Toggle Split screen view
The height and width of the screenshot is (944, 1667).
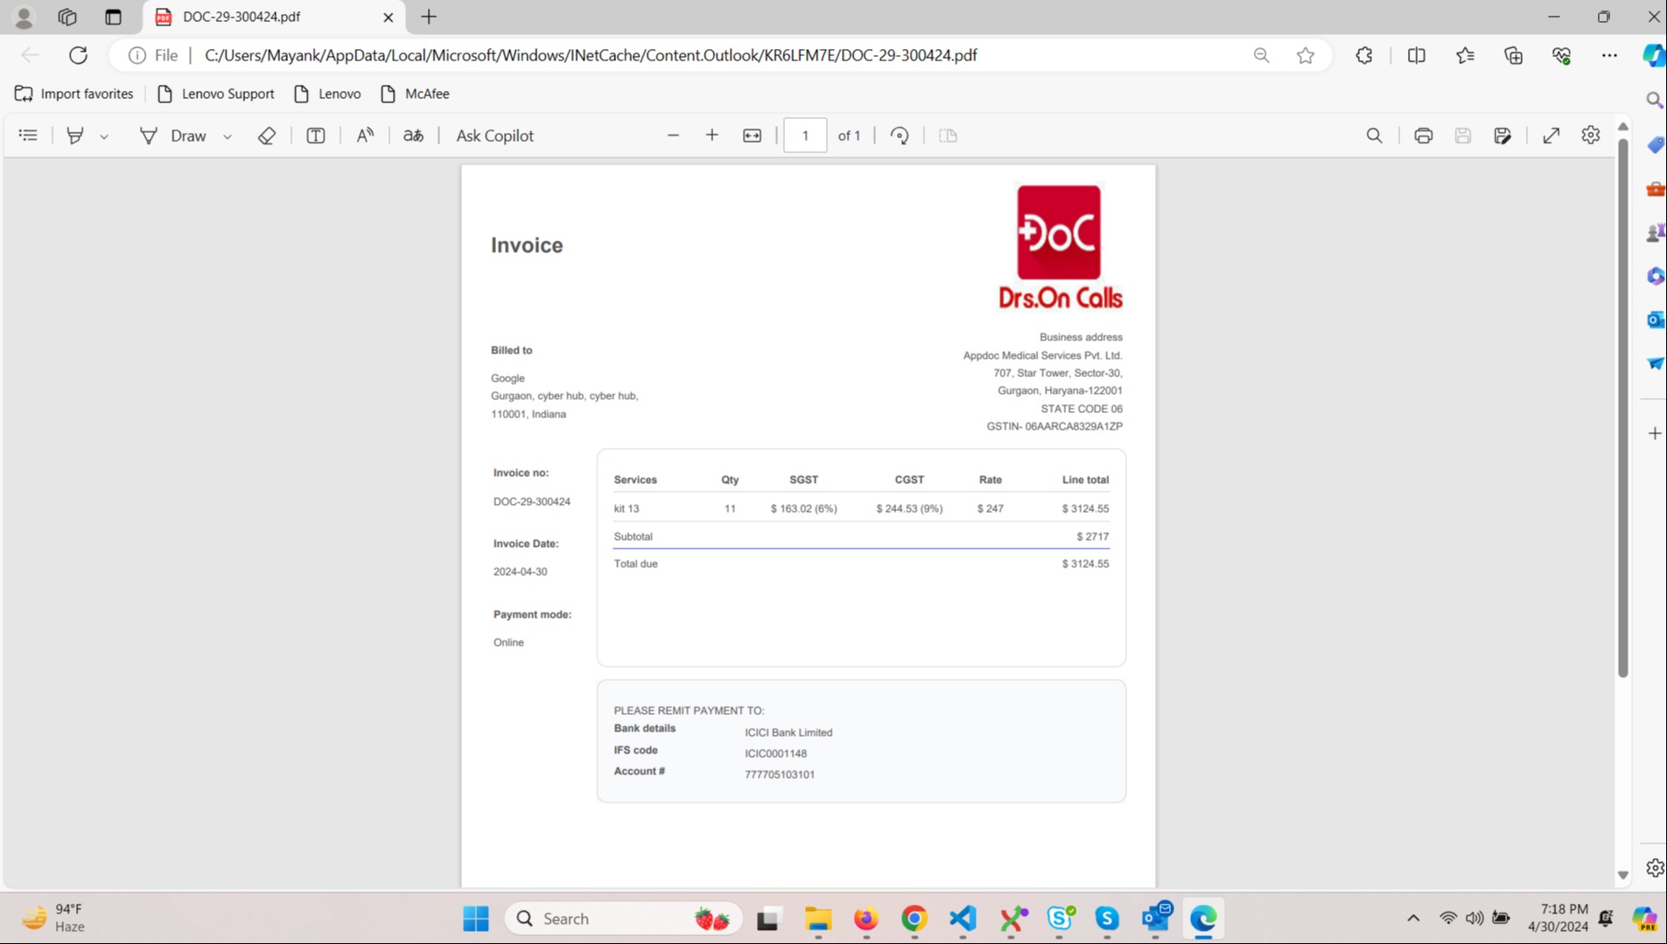point(1417,55)
